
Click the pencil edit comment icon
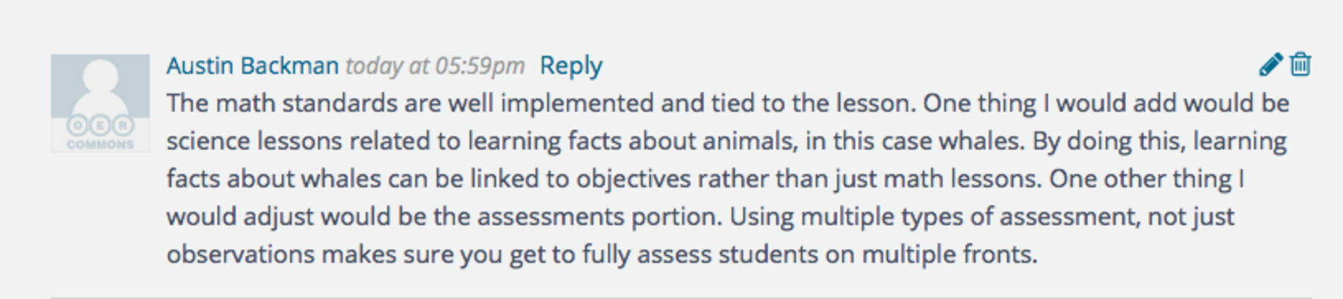coord(1270,65)
